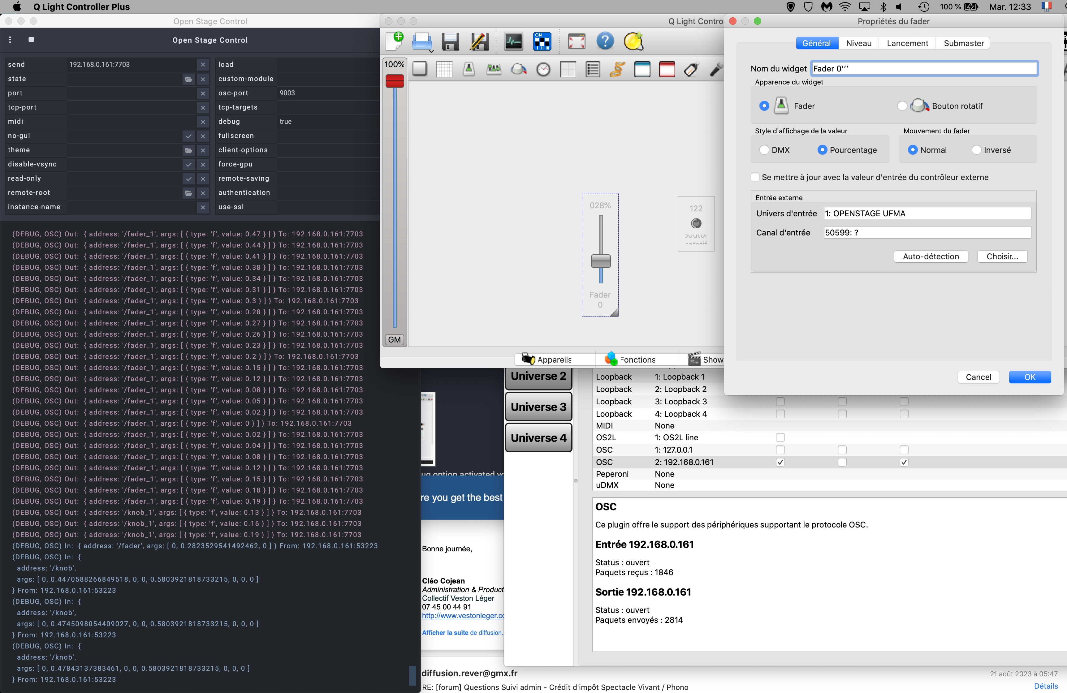Choose DMX value display style

[764, 150]
